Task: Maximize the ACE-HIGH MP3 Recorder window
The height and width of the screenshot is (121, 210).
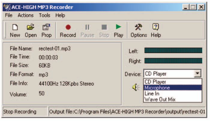Action: pyautogui.click(x=193, y=7)
